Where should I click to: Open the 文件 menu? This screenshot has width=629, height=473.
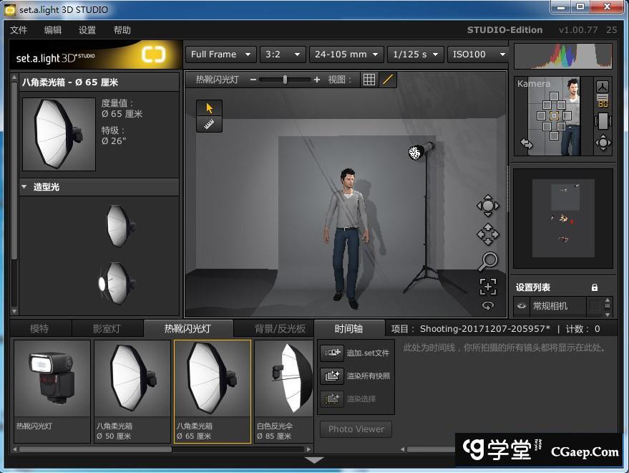click(19, 30)
